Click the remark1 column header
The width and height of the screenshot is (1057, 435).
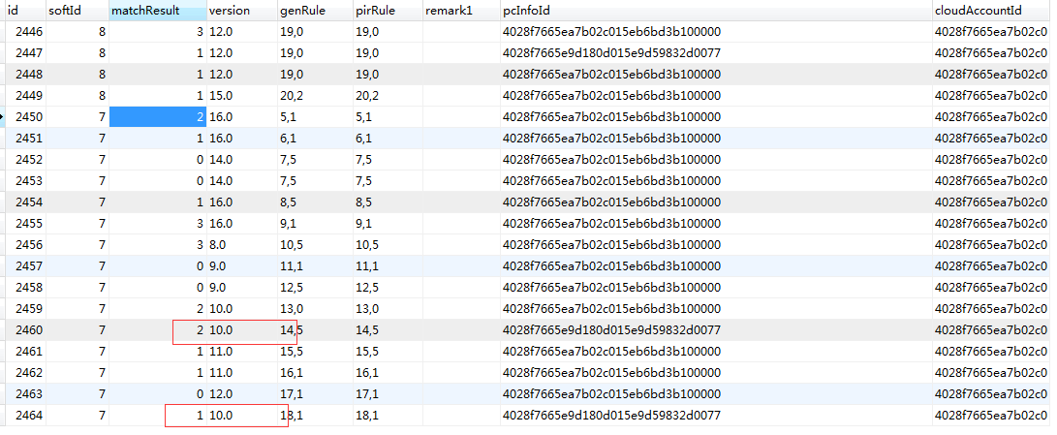coord(461,10)
